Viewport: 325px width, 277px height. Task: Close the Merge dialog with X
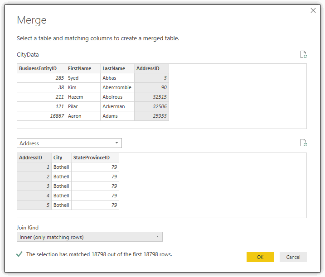click(x=313, y=10)
